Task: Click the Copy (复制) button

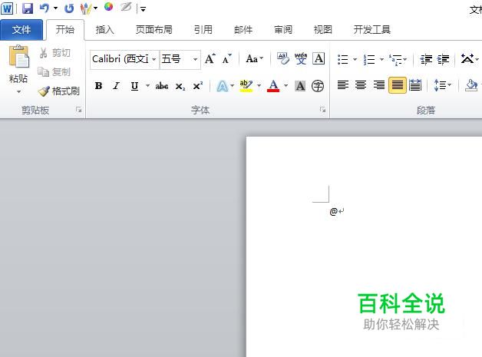Action: [x=54, y=72]
